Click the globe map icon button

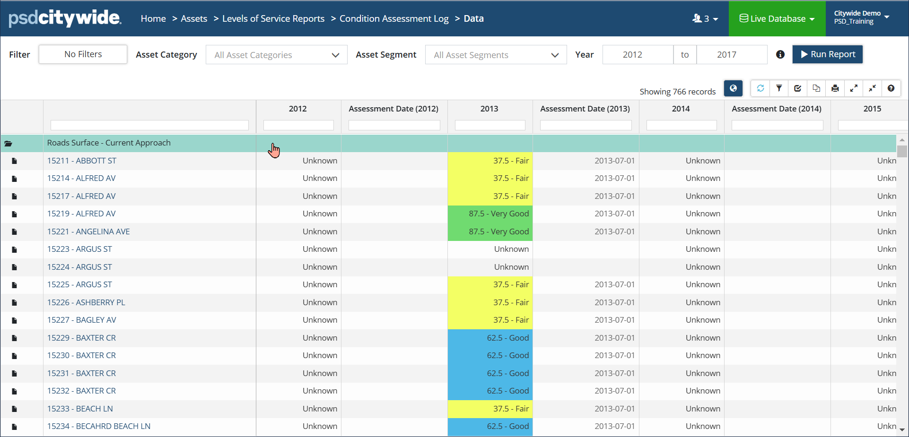click(x=733, y=88)
